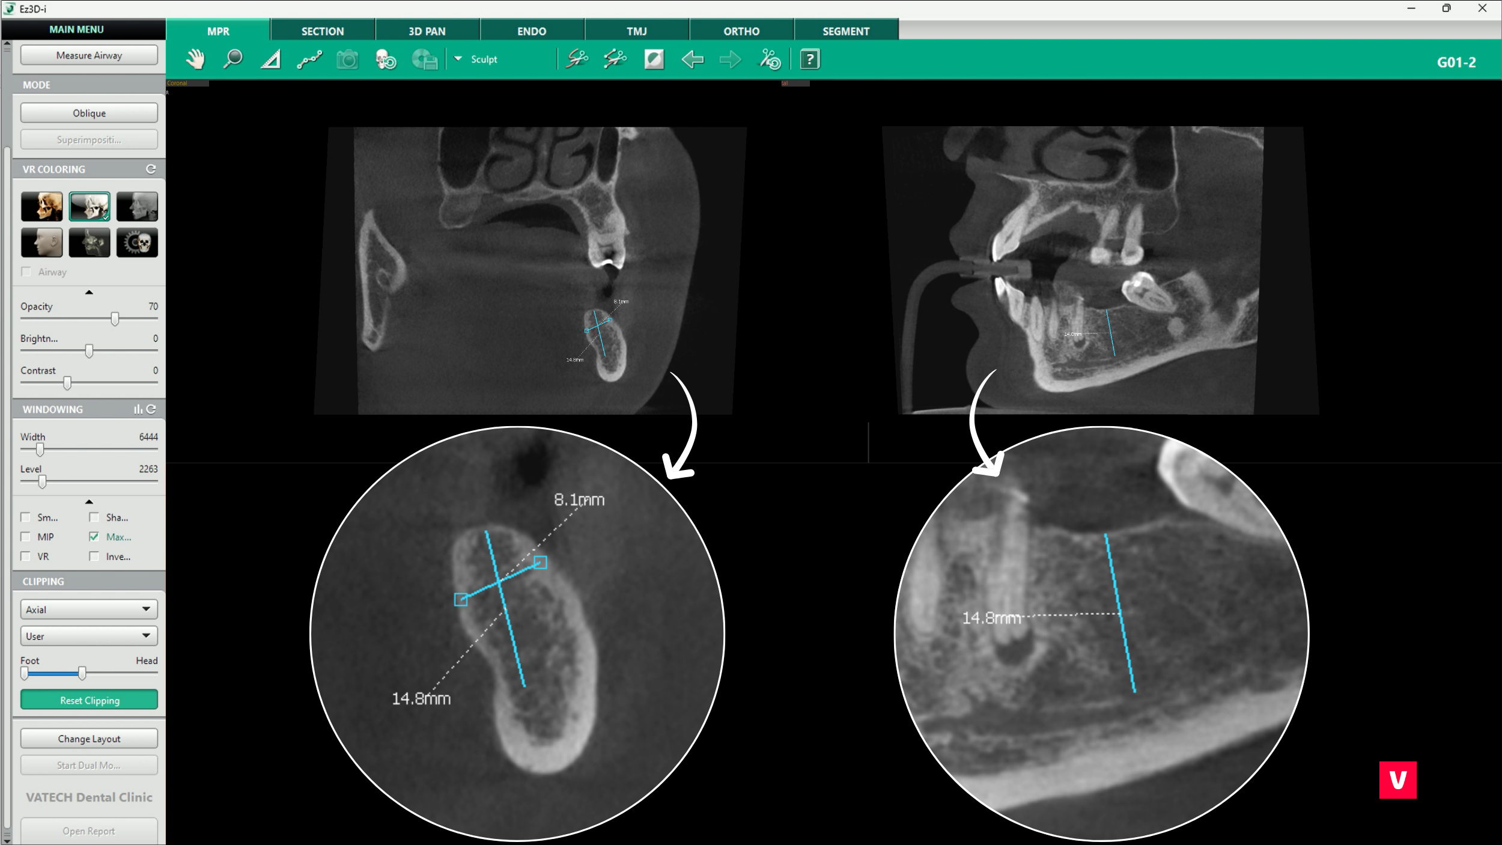Click the Reset Clipping button
The width and height of the screenshot is (1502, 845).
[89, 700]
